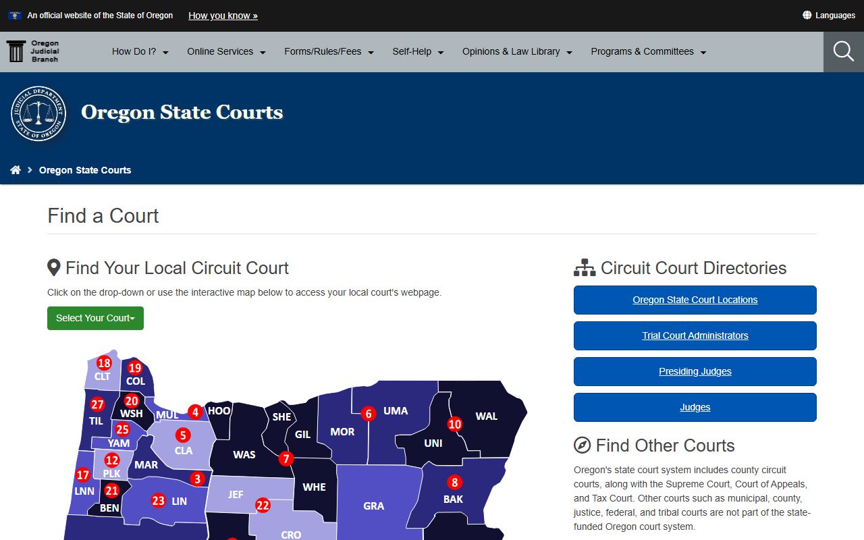Click Morrow county (MOR) on map
This screenshot has width=864, height=540.
coord(342,431)
